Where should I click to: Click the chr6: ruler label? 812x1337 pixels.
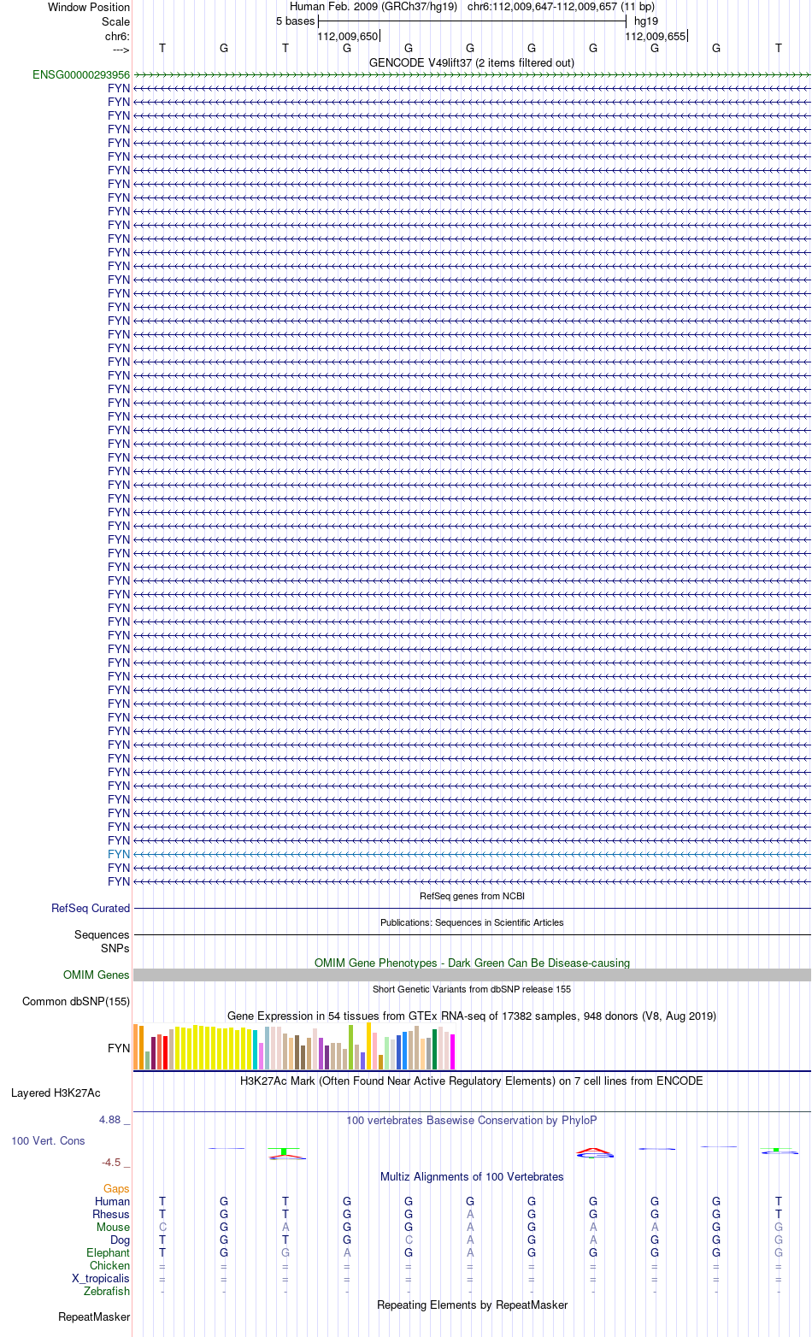click(117, 37)
